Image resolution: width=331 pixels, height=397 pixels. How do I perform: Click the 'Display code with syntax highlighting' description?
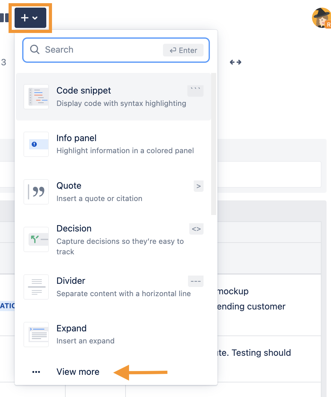coord(121,103)
